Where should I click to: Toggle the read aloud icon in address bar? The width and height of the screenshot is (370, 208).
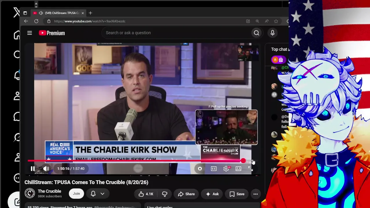point(267,21)
